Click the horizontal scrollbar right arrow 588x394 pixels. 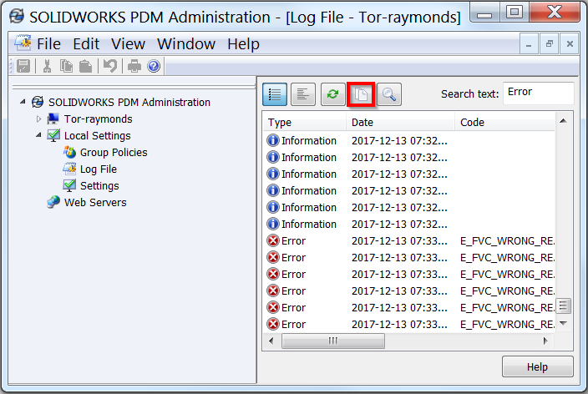tap(545, 341)
